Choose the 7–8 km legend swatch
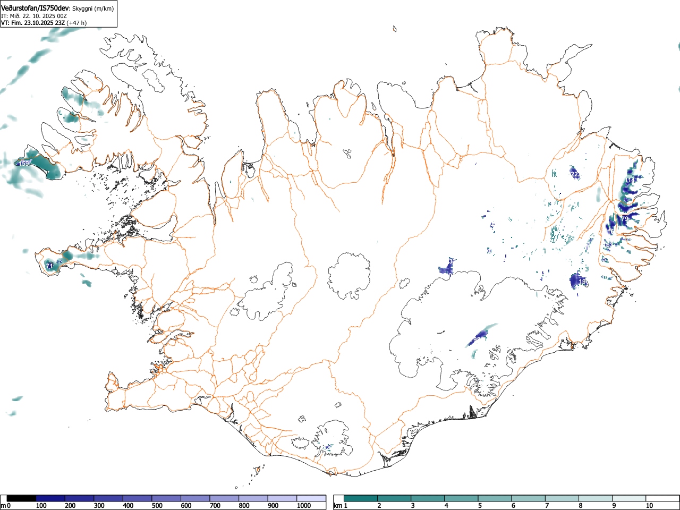The height and width of the screenshot is (510, 680). point(562,498)
